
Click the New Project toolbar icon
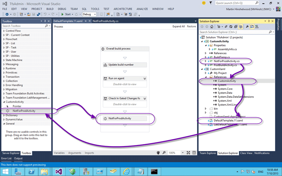click(21, 14)
